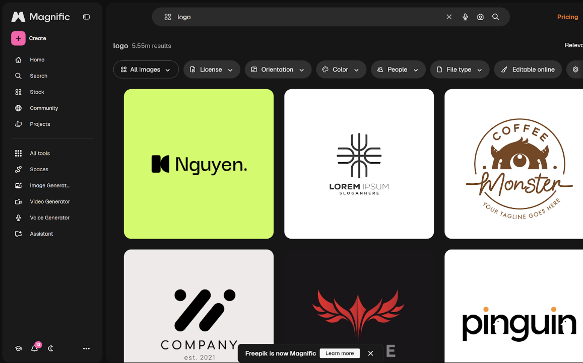Click the graduation cap academy icon
This screenshot has width=583, height=363.
pyautogui.click(x=18, y=348)
